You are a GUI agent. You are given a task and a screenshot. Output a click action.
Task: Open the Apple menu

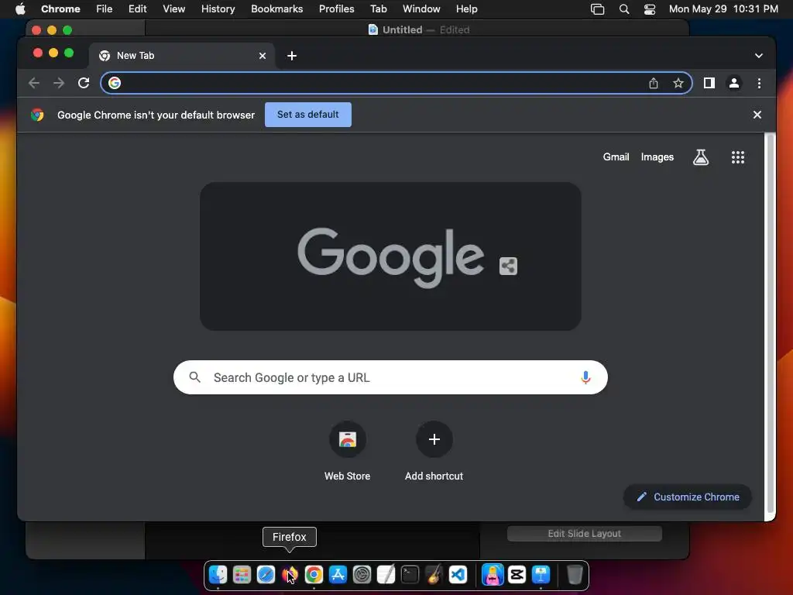[20, 9]
